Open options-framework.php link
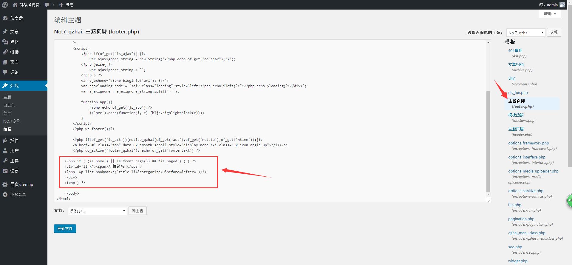 point(528,143)
